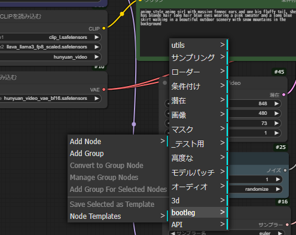Click the yellow reroute dot on CLIP wire

pos(122,14)
